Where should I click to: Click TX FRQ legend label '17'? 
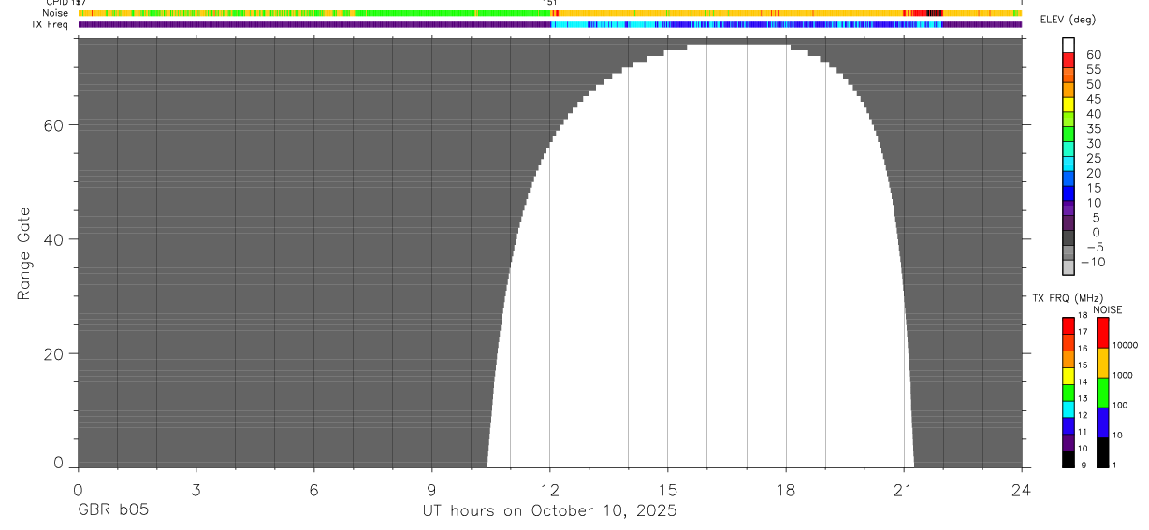click(1083, 332)
